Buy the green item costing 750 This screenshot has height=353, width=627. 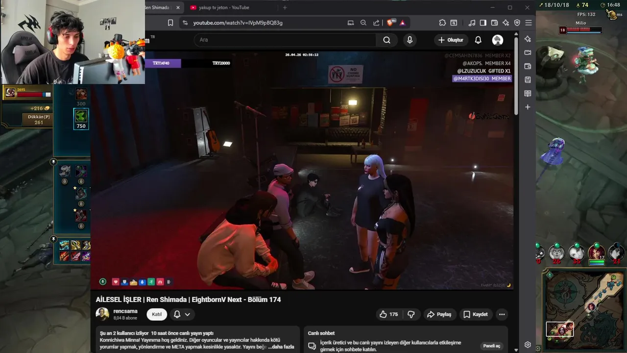click(x=81, y=119)
